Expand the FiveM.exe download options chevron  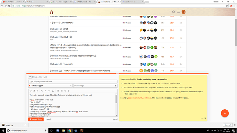coord(25,125)
